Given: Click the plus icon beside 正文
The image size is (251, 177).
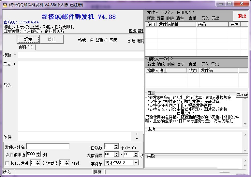Looking at the screenshot, I should coord(15,64).
